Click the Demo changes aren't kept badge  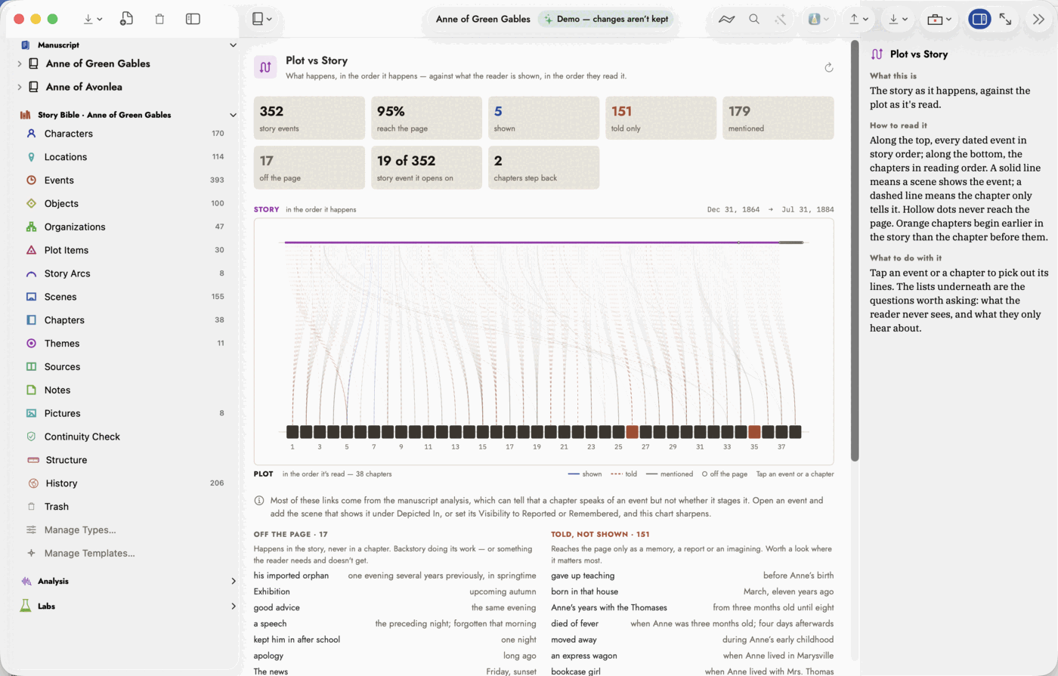click(605, 19)
